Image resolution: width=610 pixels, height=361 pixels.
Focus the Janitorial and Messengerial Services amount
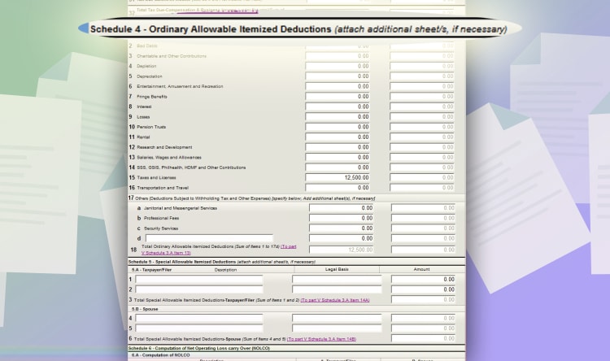click(x=341, y=208)
